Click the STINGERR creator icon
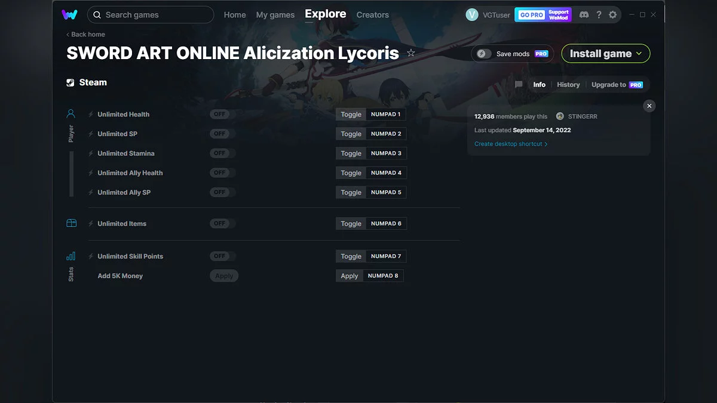Viewport: 717px width, 403px height. [x=560, y=116]
